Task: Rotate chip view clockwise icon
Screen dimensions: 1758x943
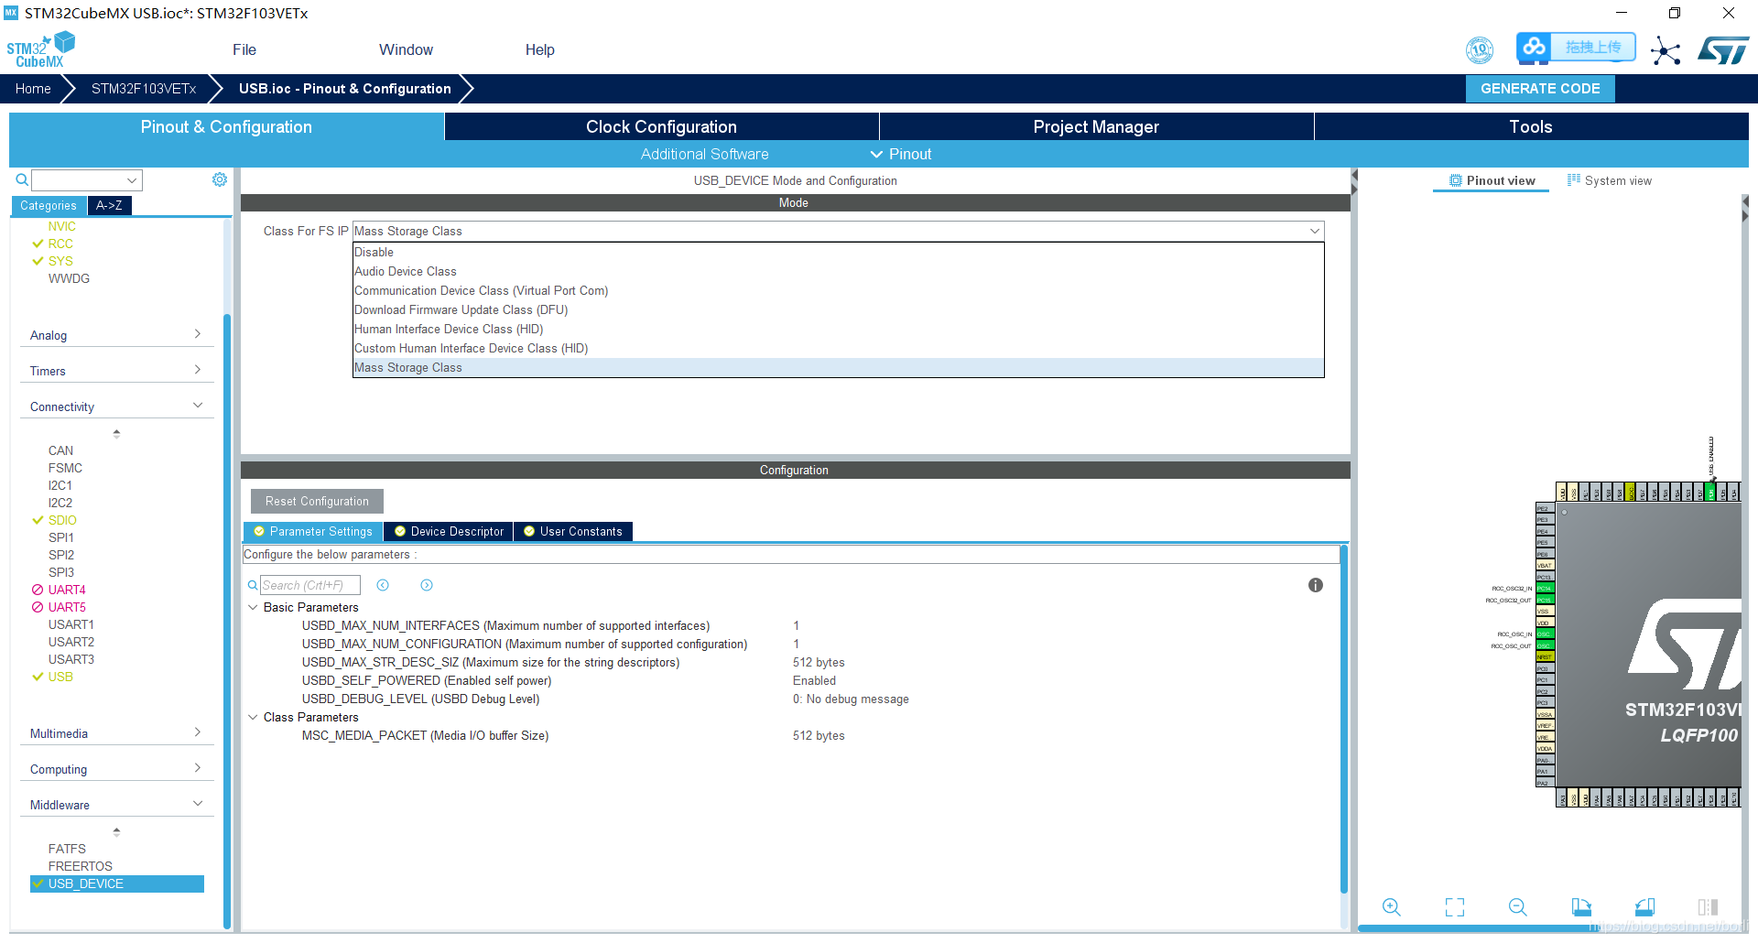Action: point(1581,906)
